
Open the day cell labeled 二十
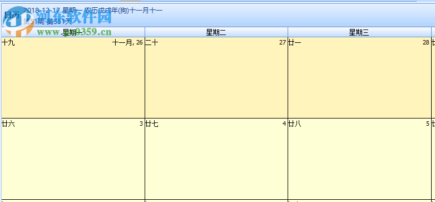click(x=216, y=78)
